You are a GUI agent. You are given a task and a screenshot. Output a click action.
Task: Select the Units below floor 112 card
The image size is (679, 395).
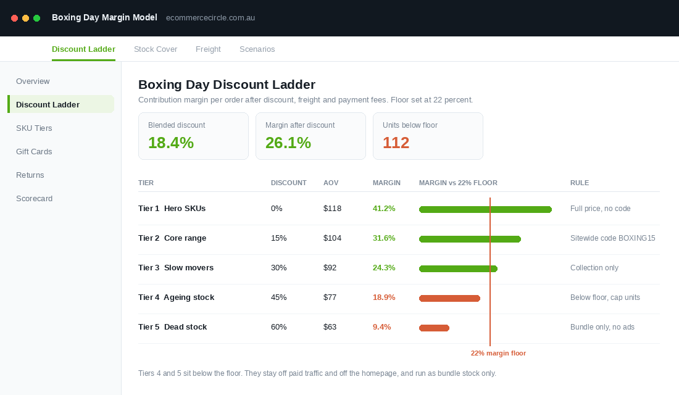[428, 136]
